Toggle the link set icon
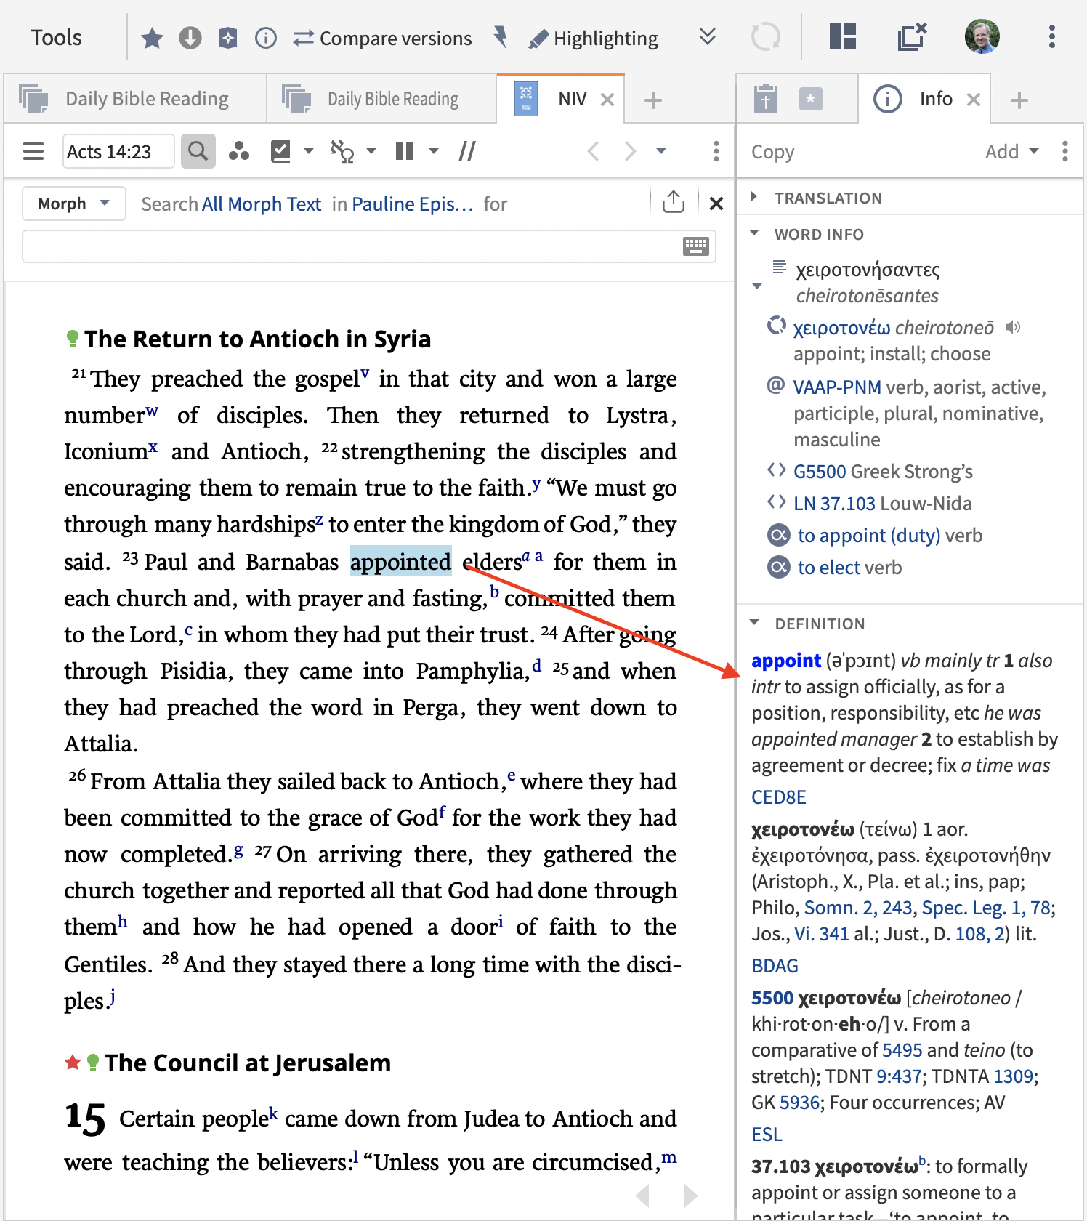The image size is (1087, 1221). (x=342, y=151)
